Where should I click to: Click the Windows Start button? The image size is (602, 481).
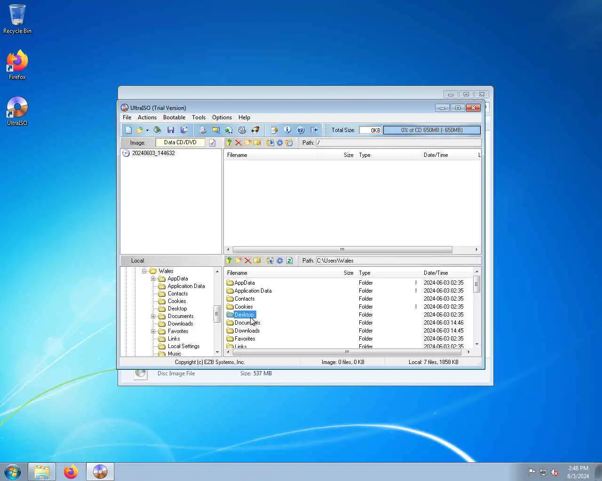(x=13, y=472)
